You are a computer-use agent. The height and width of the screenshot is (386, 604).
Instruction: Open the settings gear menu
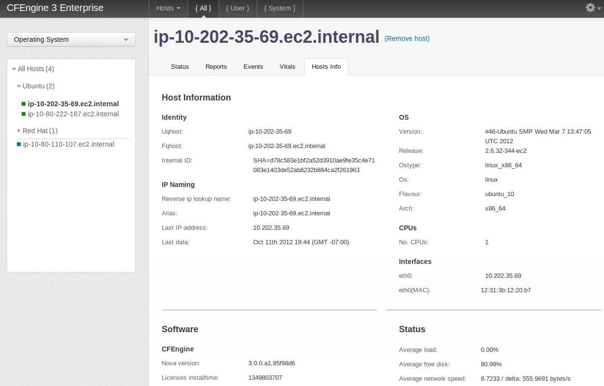tap(592, 8)
